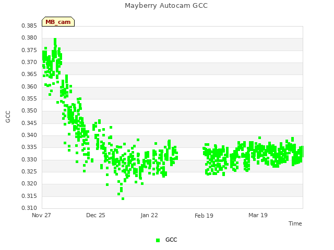Click the 0.325 y-axis value
334x250 pixels.
click(x=29, y=171)
